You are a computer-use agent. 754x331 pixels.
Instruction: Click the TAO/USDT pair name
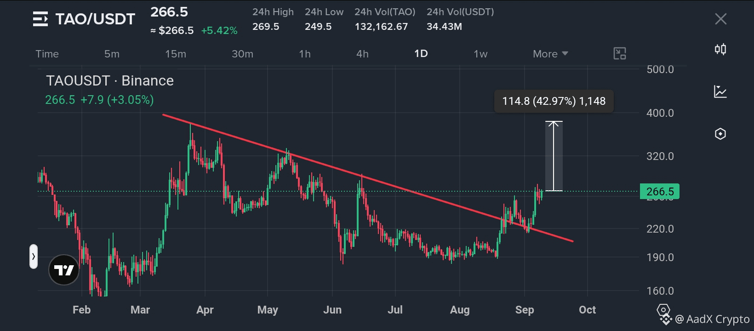pos(95,19)
